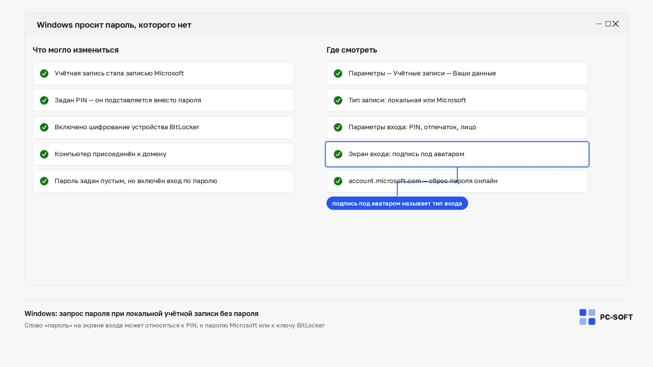Select text "Параметры — Учётные записи — Ваши данные"

(422, 73)
